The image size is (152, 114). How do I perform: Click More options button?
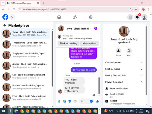click(x=89, y=43)
